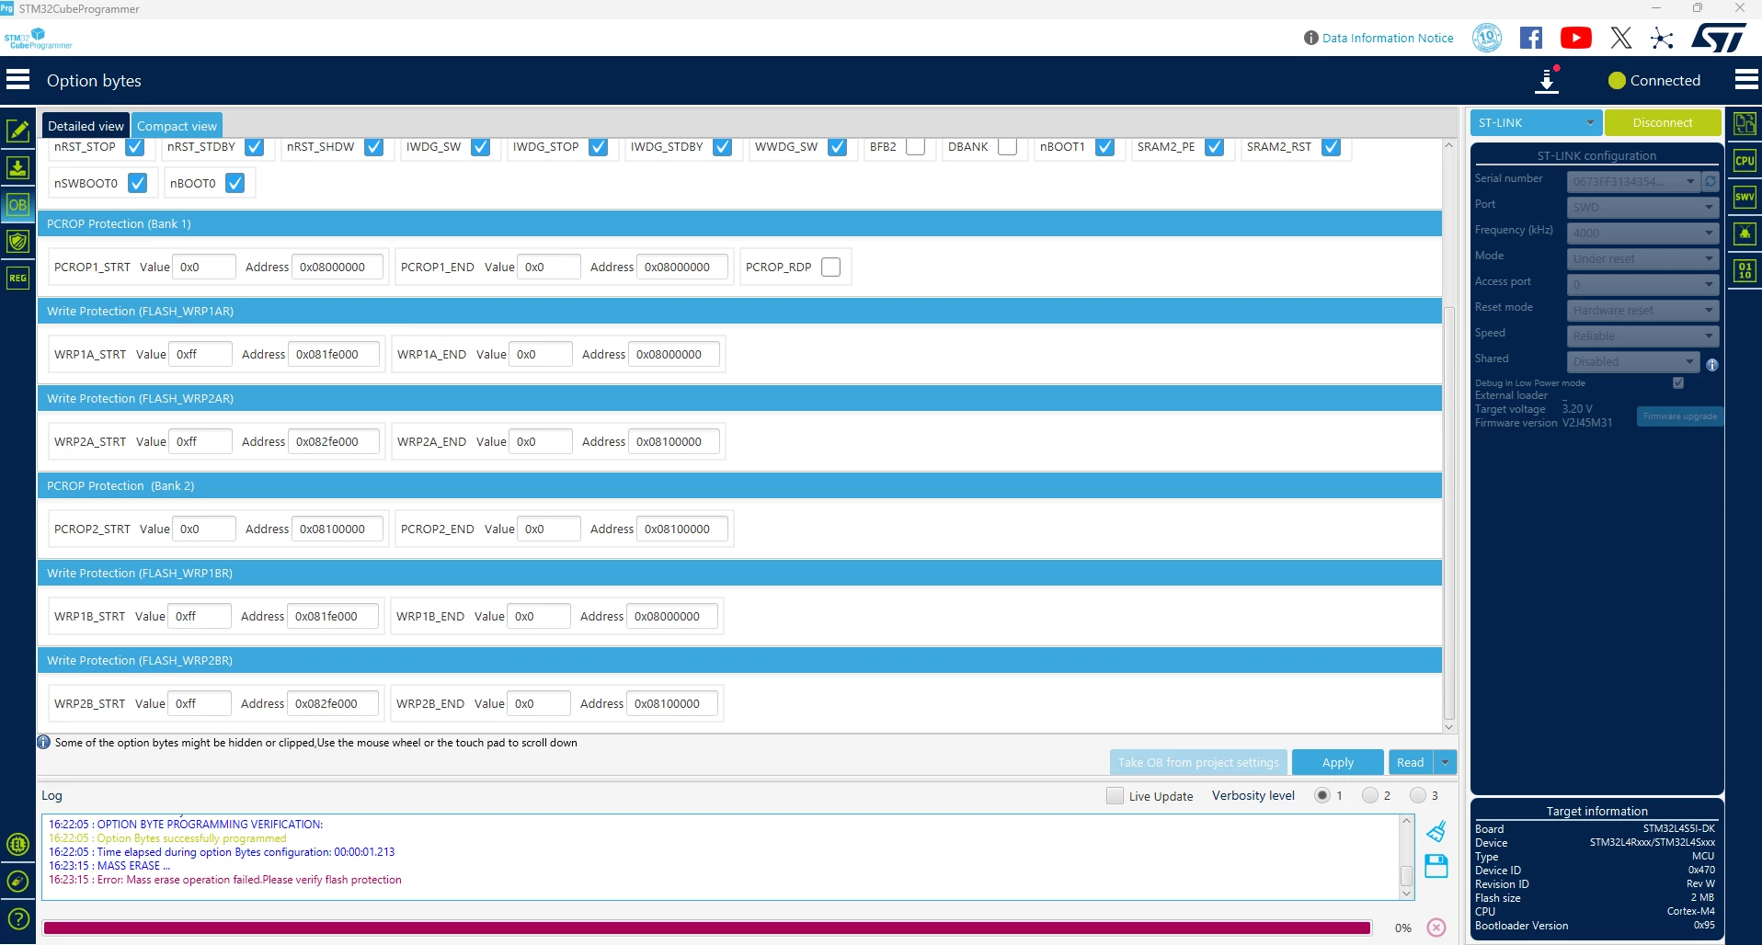Viewport: 1762px width, 945px height.
Task: Open the REG registers sidebar icon
Action: 17,278
